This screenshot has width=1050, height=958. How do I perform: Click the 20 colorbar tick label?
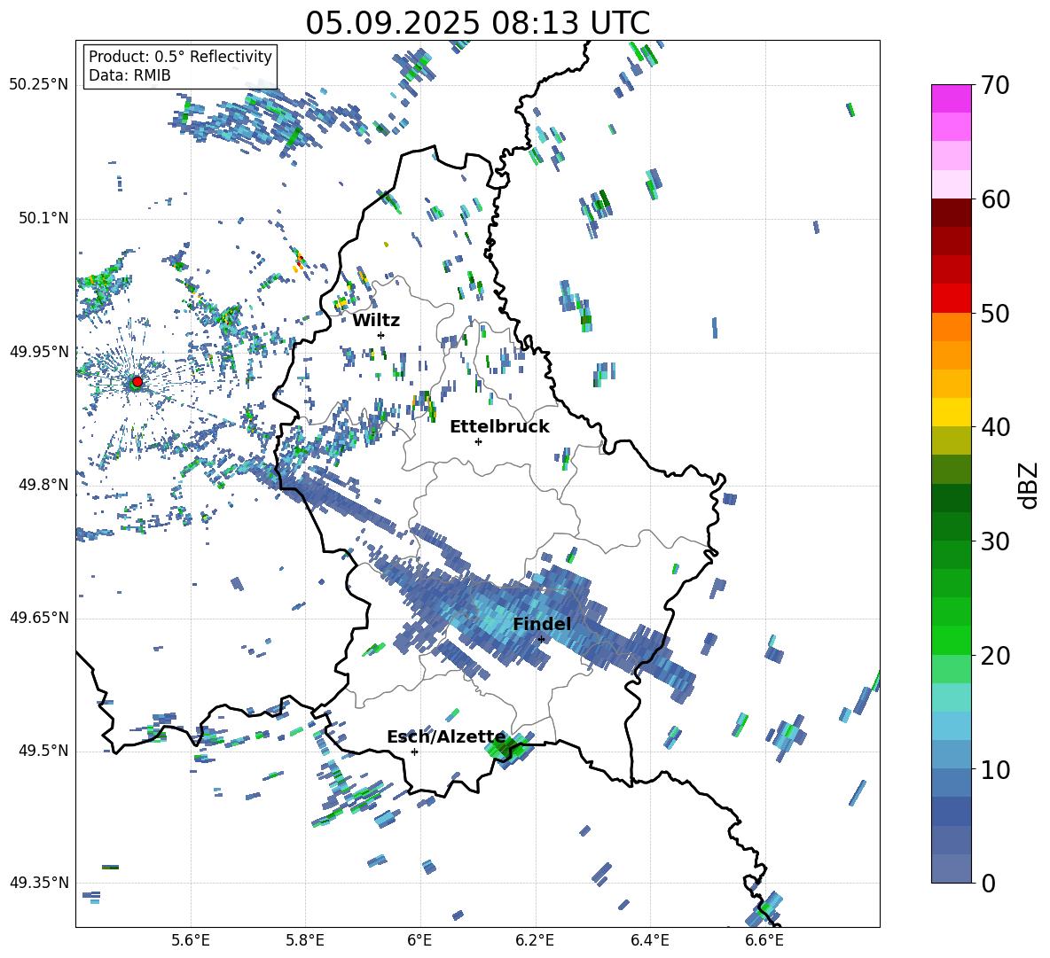pos(995,656)
